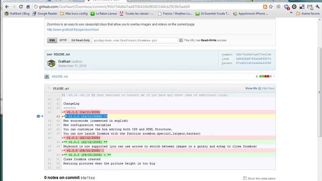Show hidden bookmarks with the chevron
The width and height of the screenshot is (322, 181).
[x=291, y=13]
